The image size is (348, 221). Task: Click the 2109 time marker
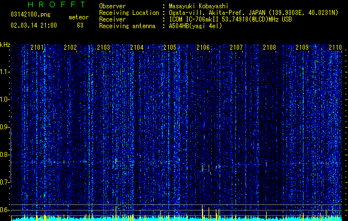pyautogui.click(x=302, y=48)
